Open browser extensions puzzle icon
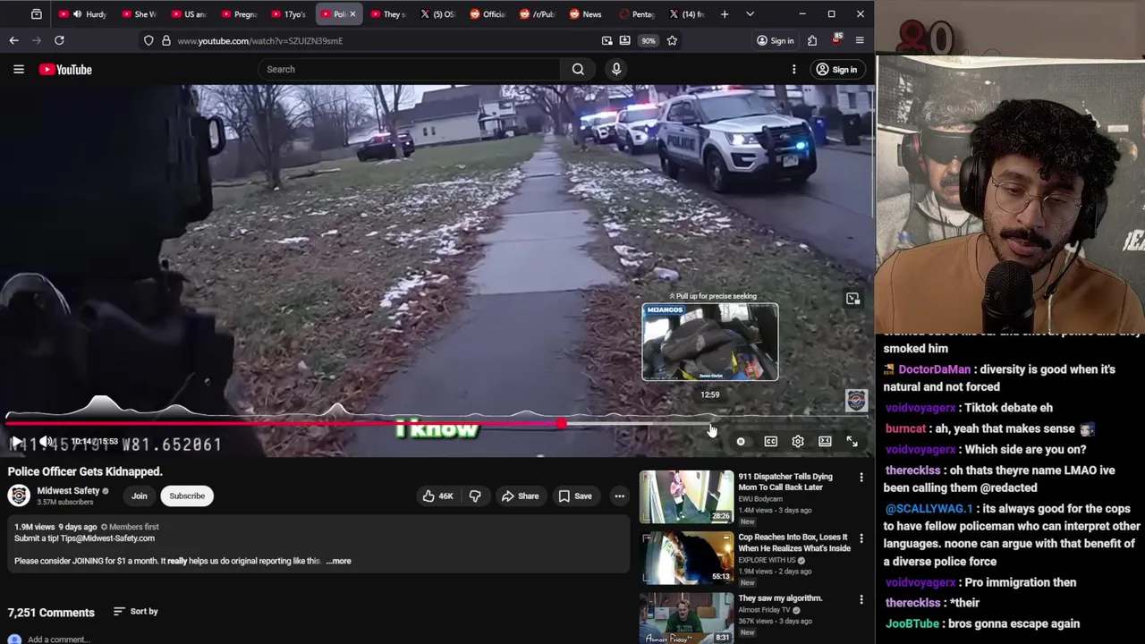The width and height of the screenshot is (1145, 644). click(812, 40)
